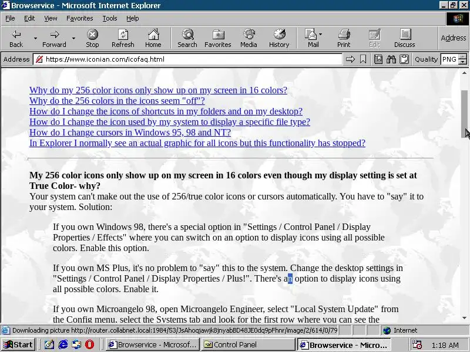
Task: Click the 'Downloading picture' status bar text
Action: coord(174,330)
